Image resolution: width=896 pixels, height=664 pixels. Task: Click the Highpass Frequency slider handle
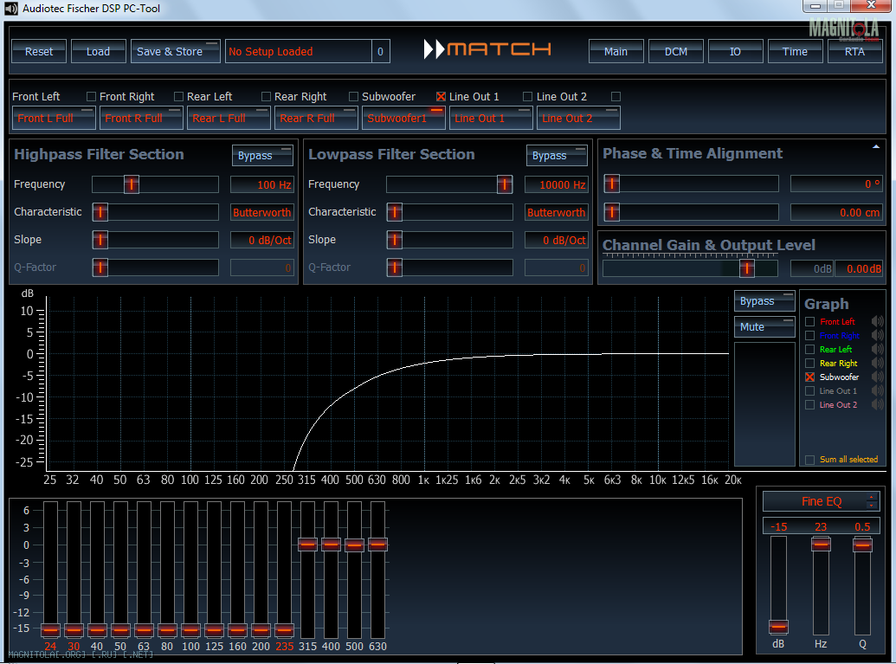132,184
